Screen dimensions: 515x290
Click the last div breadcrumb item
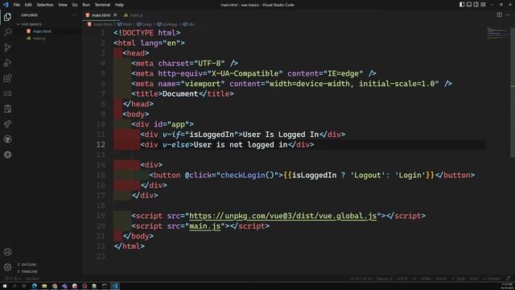tap(189, 24)
